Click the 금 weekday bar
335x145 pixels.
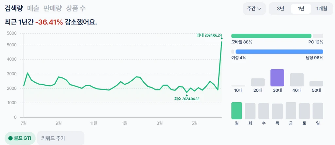tap(291, 111)
